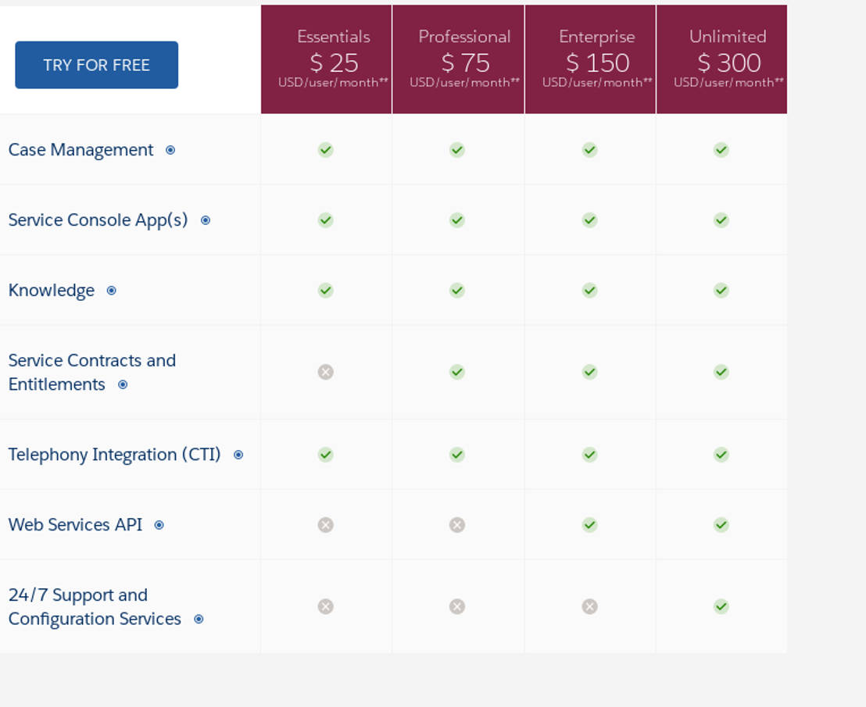Click the checkmark for Service Console Apps under Unlimited
This screenshot has width=866, height=707.
tap(721, 220)
